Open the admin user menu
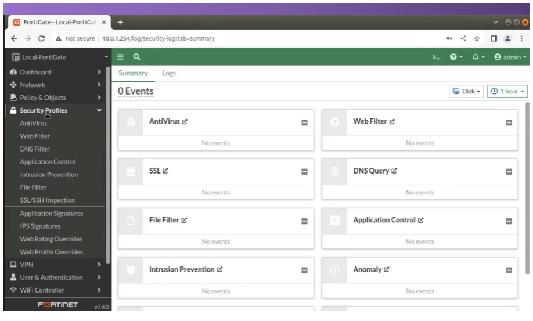Image resolution: width=533 pixels, height=321 pixels. coord(510,57)
